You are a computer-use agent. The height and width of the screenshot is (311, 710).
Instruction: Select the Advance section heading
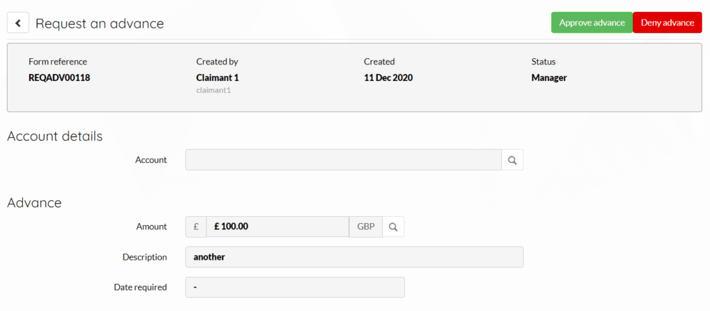(35, 203)
